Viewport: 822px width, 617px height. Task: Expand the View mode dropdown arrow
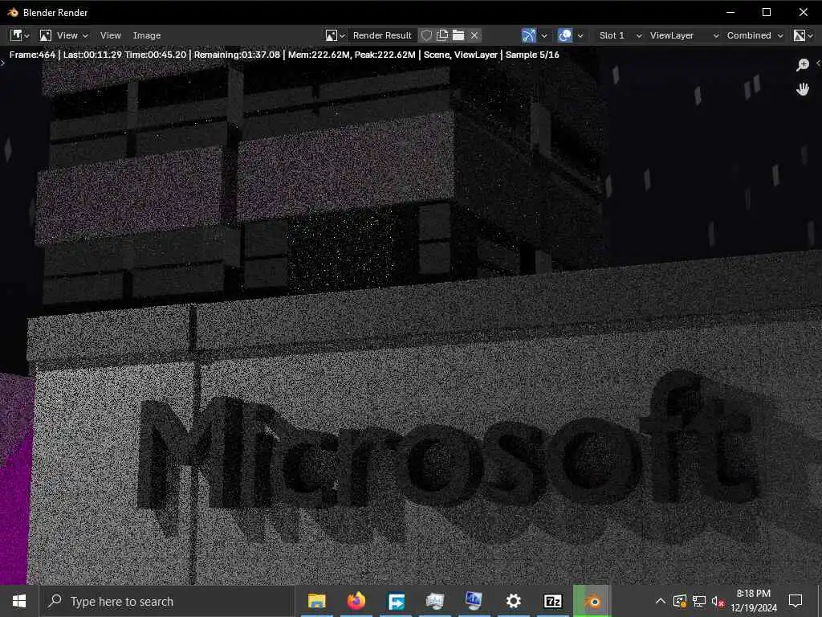(x=85, y=35)
